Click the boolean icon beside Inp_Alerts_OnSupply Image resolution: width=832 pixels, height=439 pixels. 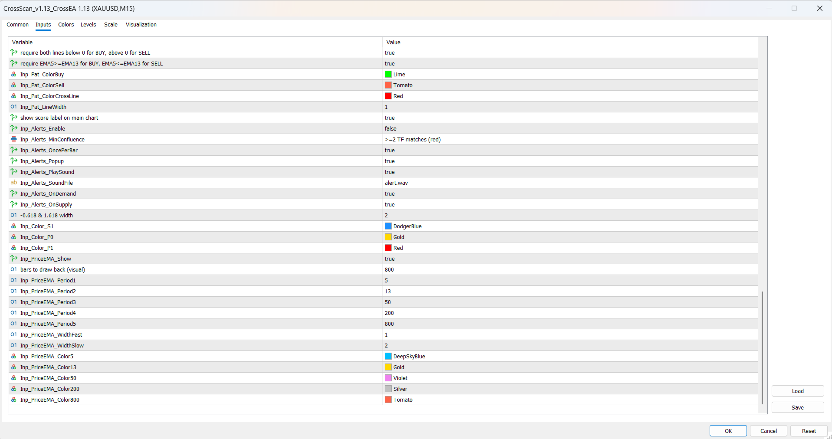tap(14, 204)
